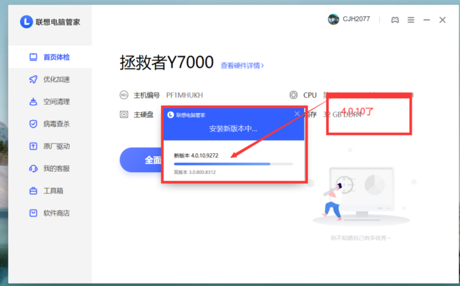Expand 查看硬件详情 hardware details link
Image resolution: width=460 pixels, height=286 pixels.
coord(242,66)
